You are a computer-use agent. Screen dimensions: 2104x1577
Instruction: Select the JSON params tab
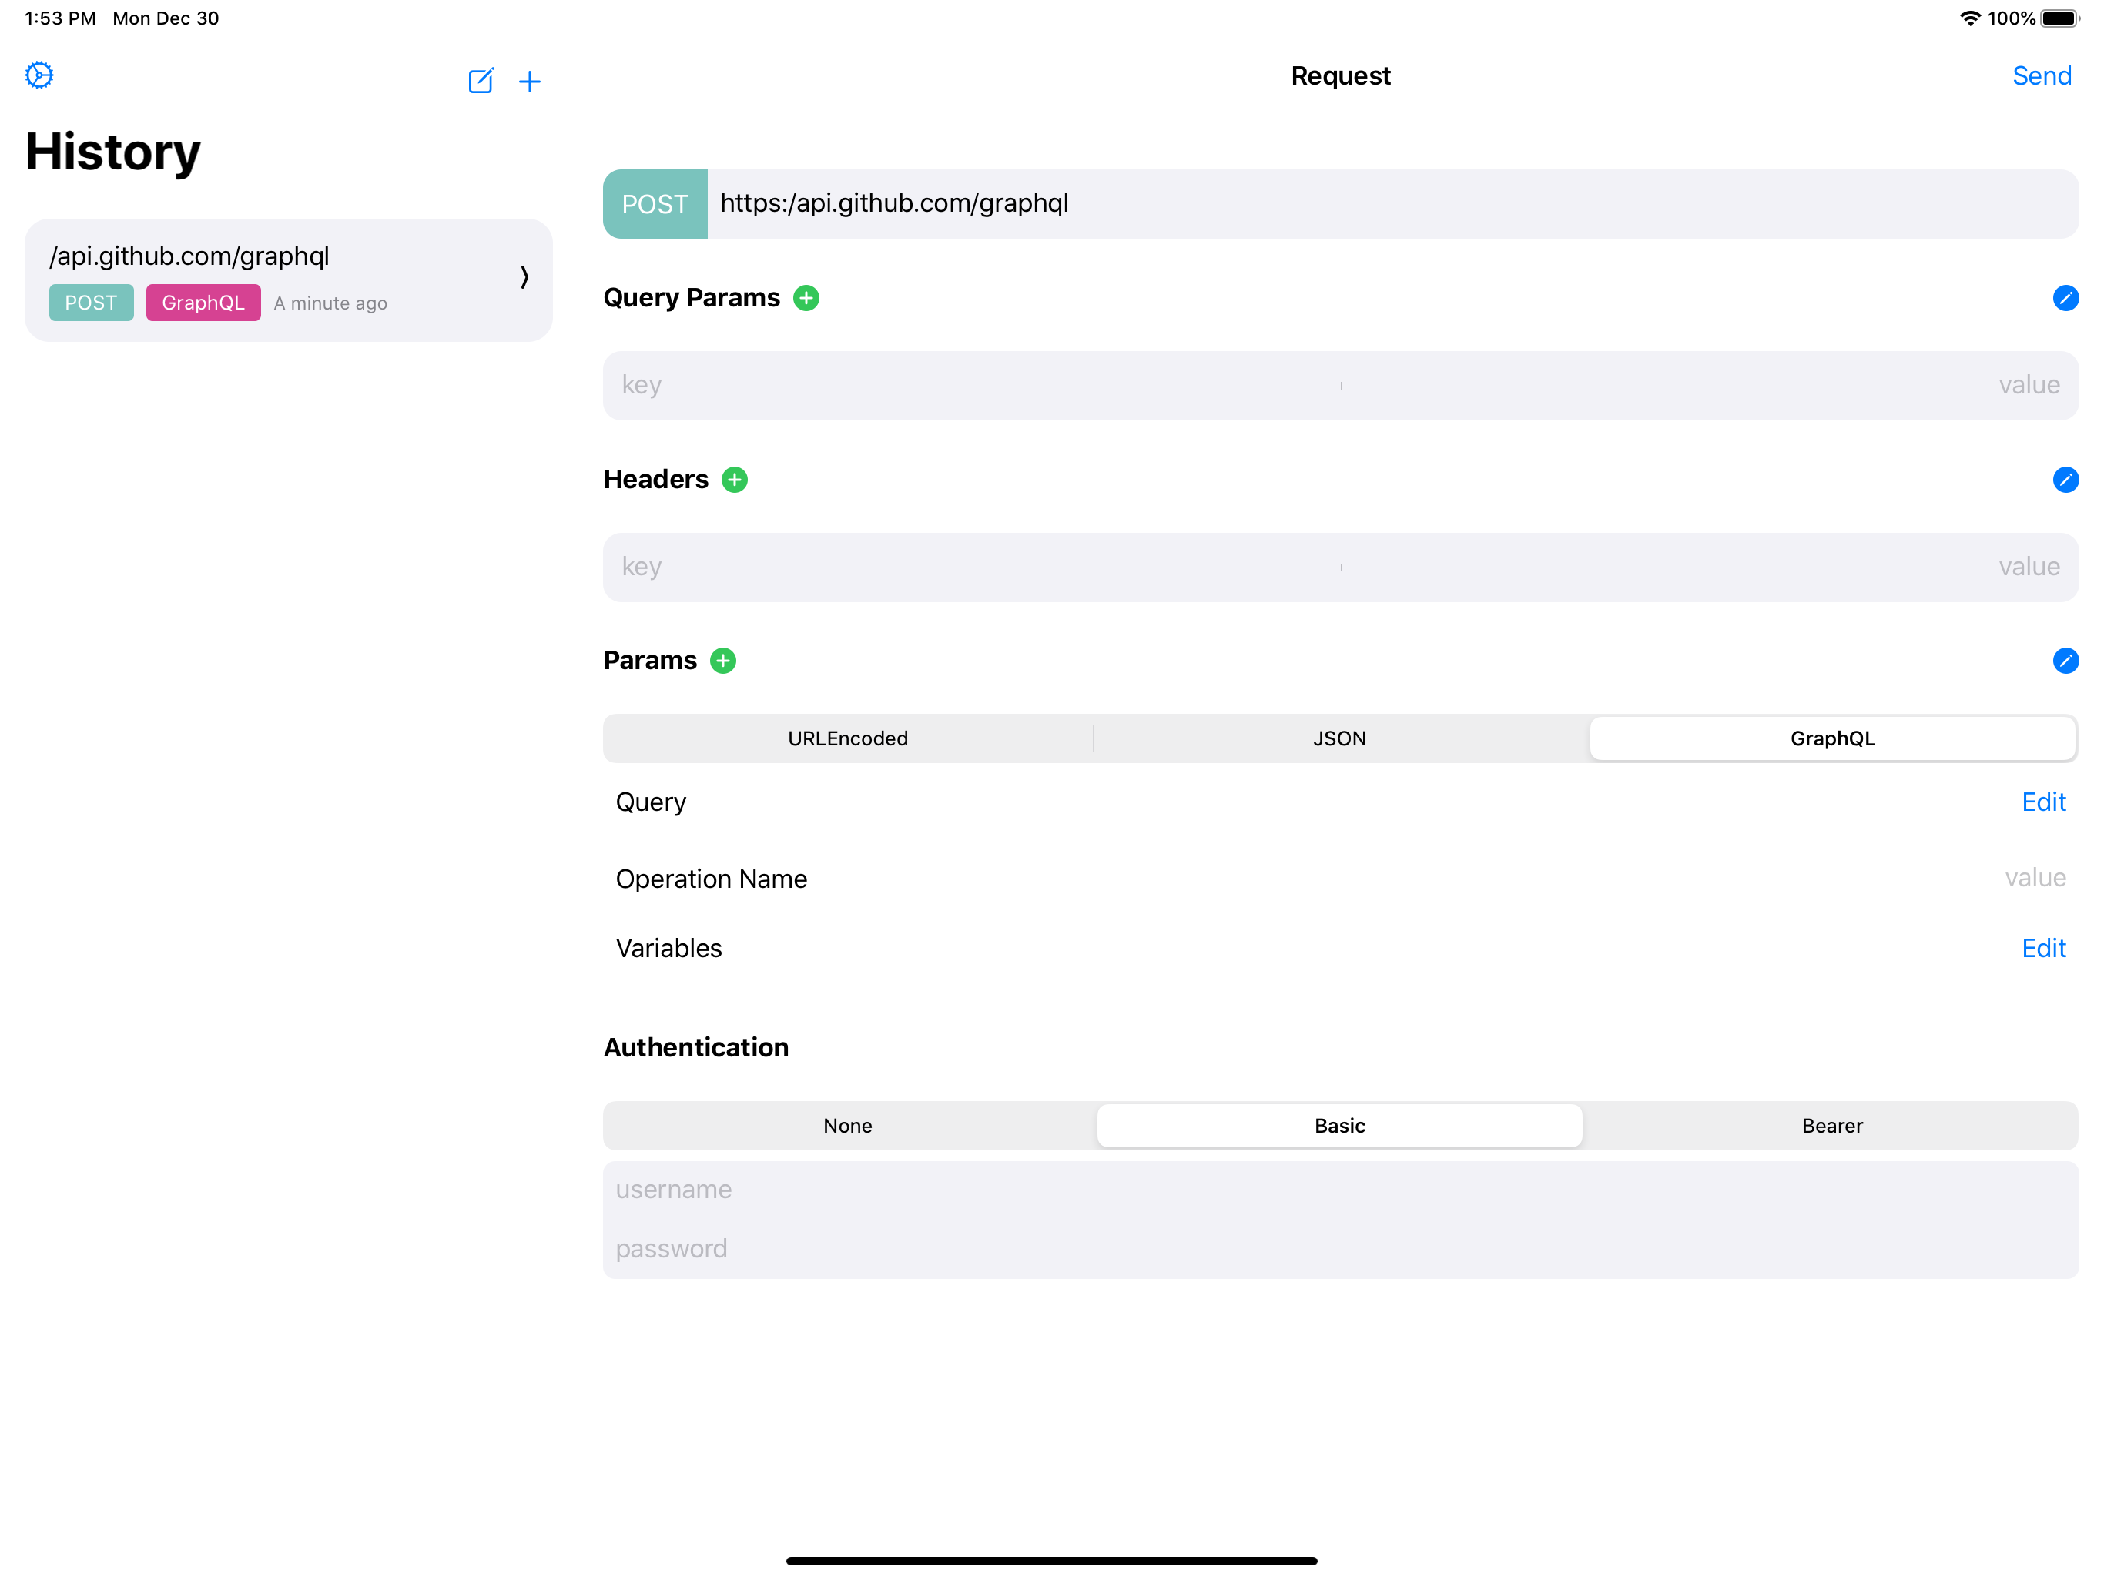pos(1339,738)
